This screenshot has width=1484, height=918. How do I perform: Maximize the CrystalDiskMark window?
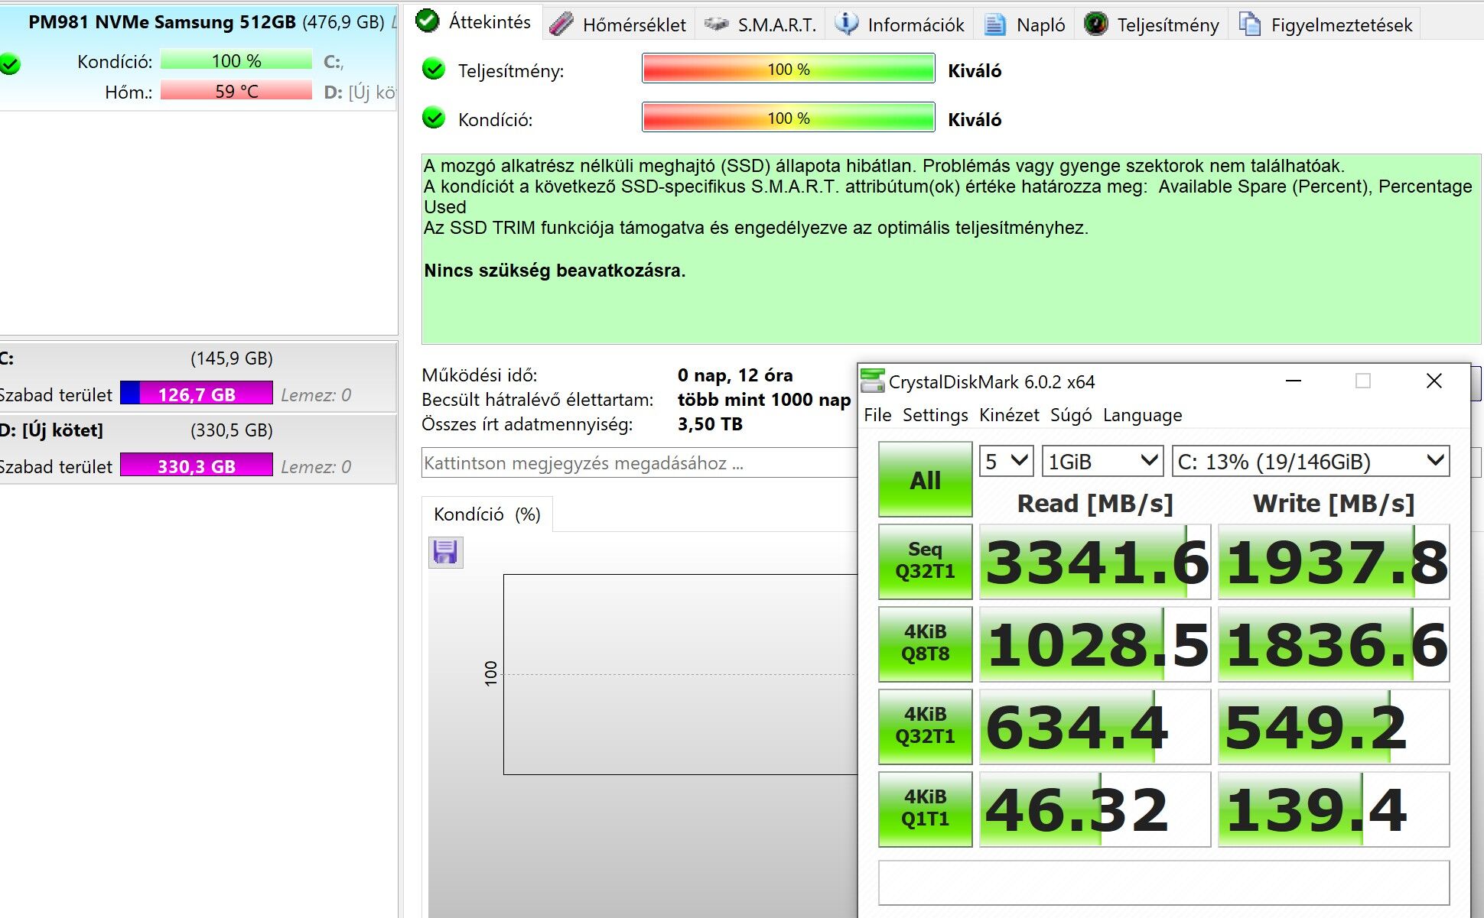pyautogui.click(x=1363, y=381)
